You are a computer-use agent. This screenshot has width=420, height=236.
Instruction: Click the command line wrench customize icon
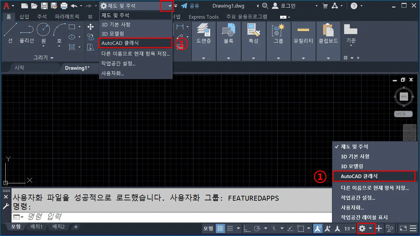(x=6, y=206)
